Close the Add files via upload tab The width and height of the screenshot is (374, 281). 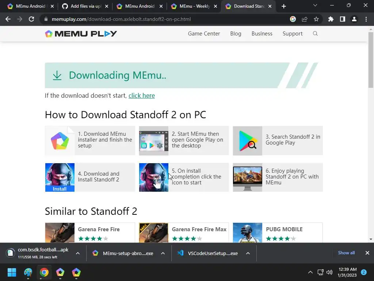107,6
